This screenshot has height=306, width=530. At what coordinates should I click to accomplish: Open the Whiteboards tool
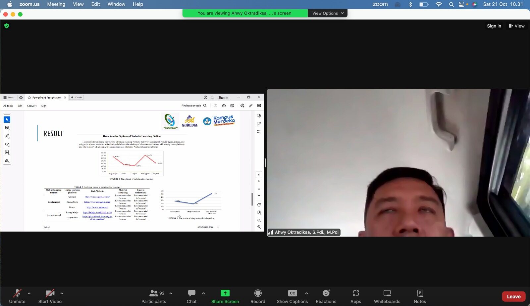[x=387, y=296]
